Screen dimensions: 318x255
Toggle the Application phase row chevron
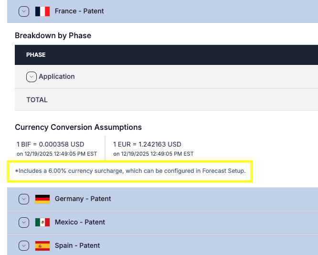(32, 76)
